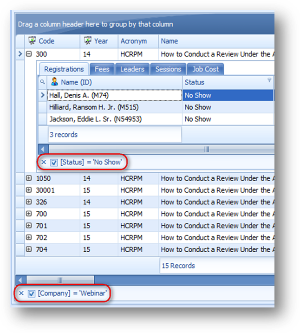The width and height of the screenshot is (300, 333).
Task: Expand the row with code 700
Action: [x=29, y=214]
